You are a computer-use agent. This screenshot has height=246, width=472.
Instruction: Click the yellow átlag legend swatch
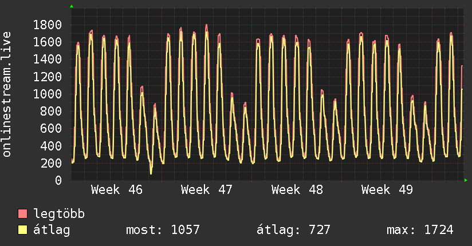22,230
